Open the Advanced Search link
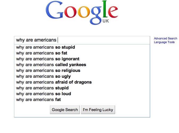This screenshot has width=179, height=133. [165, 39]
